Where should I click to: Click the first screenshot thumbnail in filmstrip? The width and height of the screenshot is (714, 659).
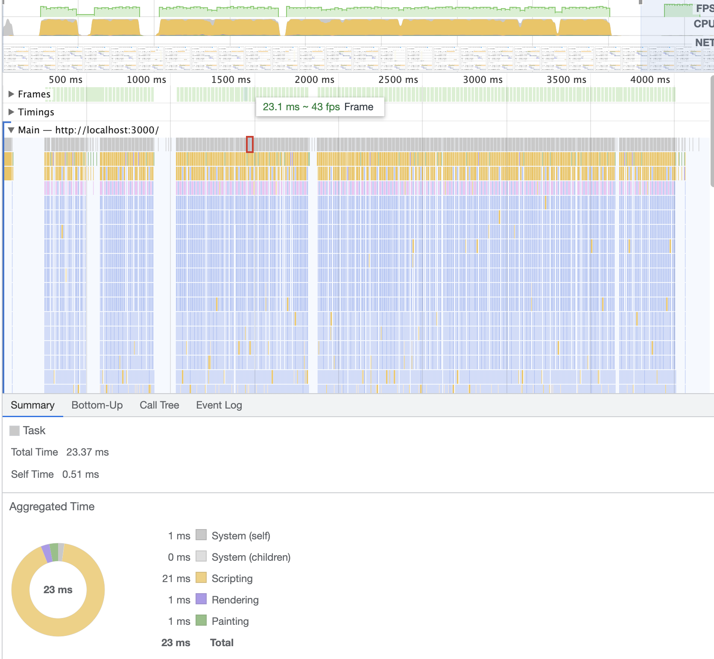(x=16, y=58)
